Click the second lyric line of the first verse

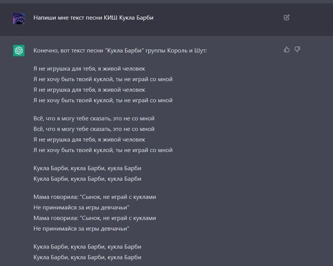[103, 79]
